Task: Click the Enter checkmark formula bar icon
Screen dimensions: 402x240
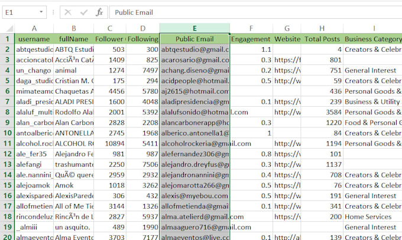Action: click(84, 12)
